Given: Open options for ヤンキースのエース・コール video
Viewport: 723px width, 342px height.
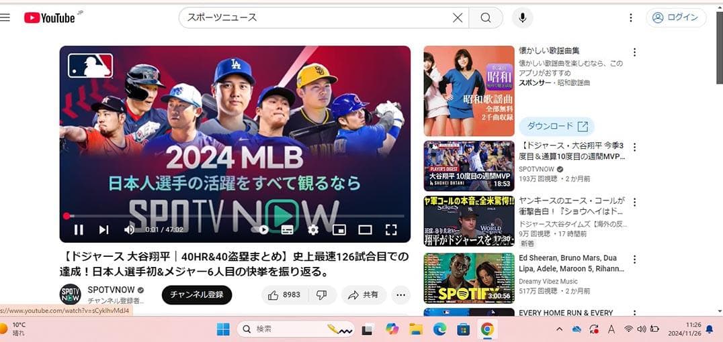Looking at the screenshot, I should click(634, 202).
